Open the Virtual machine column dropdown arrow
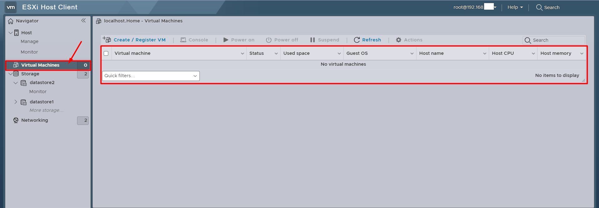599x208 pixels. [243, 54]
